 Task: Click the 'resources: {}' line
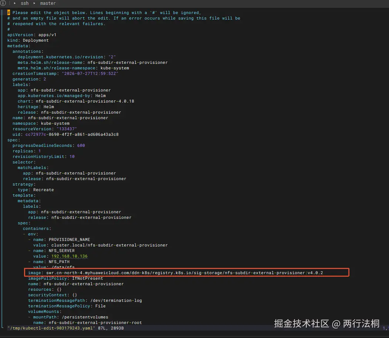coord(45,289)
